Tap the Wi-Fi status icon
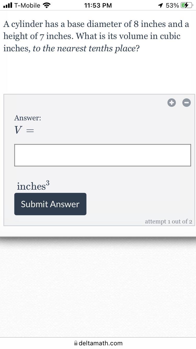 pyautogui.click(x=47, y=5)
